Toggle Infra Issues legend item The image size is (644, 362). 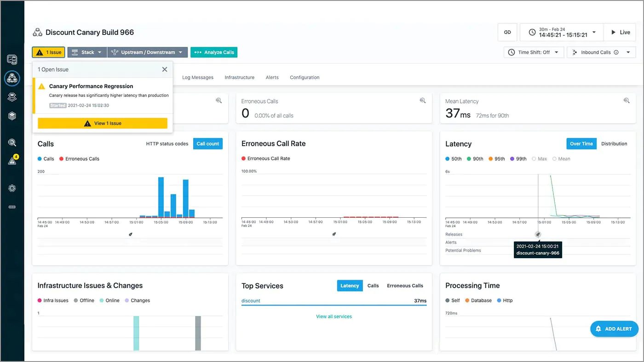click(x=53, y=300)
